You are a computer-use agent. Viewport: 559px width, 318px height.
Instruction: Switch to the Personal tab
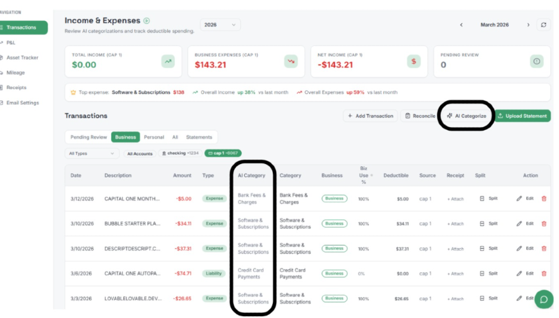[154, 137]
